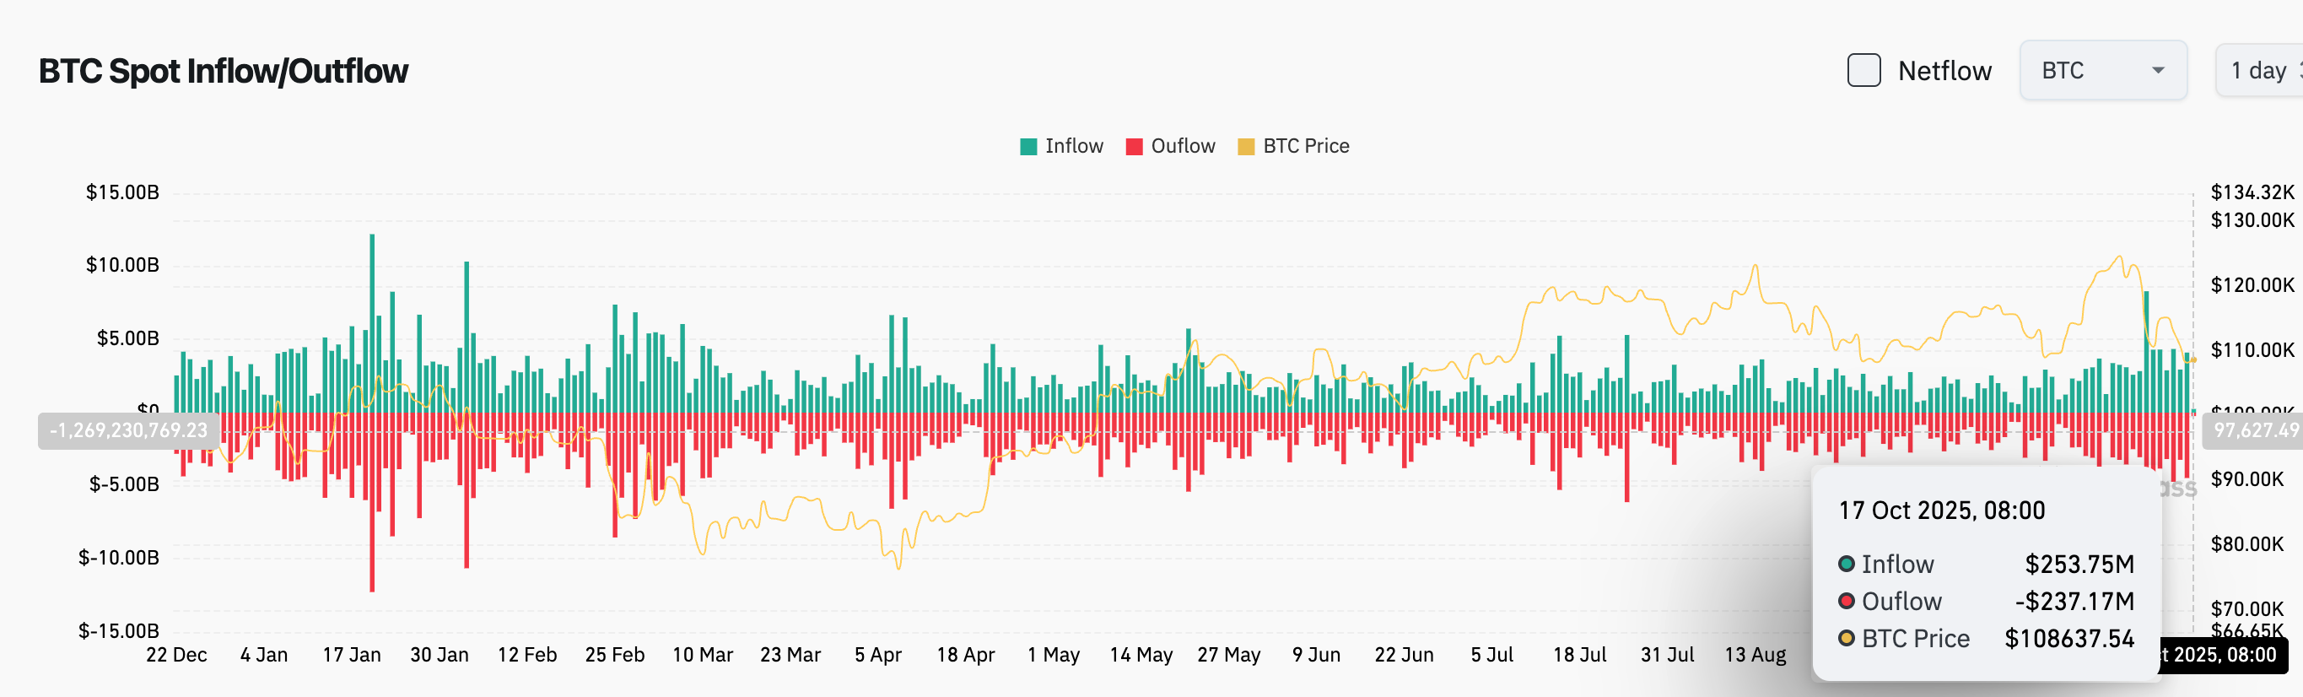2303x697 pixels.
Task: Click the 5 Jul x-axis date label
Action: 1491,655
